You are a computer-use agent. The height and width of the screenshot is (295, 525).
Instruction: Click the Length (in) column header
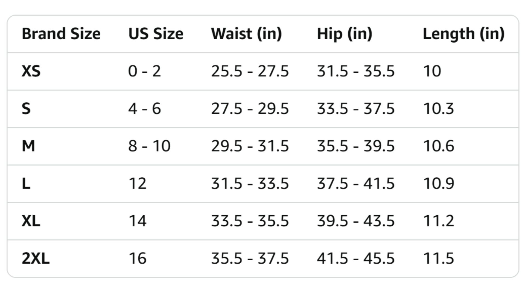click(x=463, y=34)
